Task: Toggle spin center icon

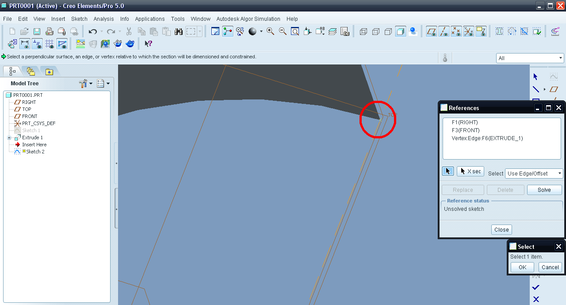Action: coord(228,31)
